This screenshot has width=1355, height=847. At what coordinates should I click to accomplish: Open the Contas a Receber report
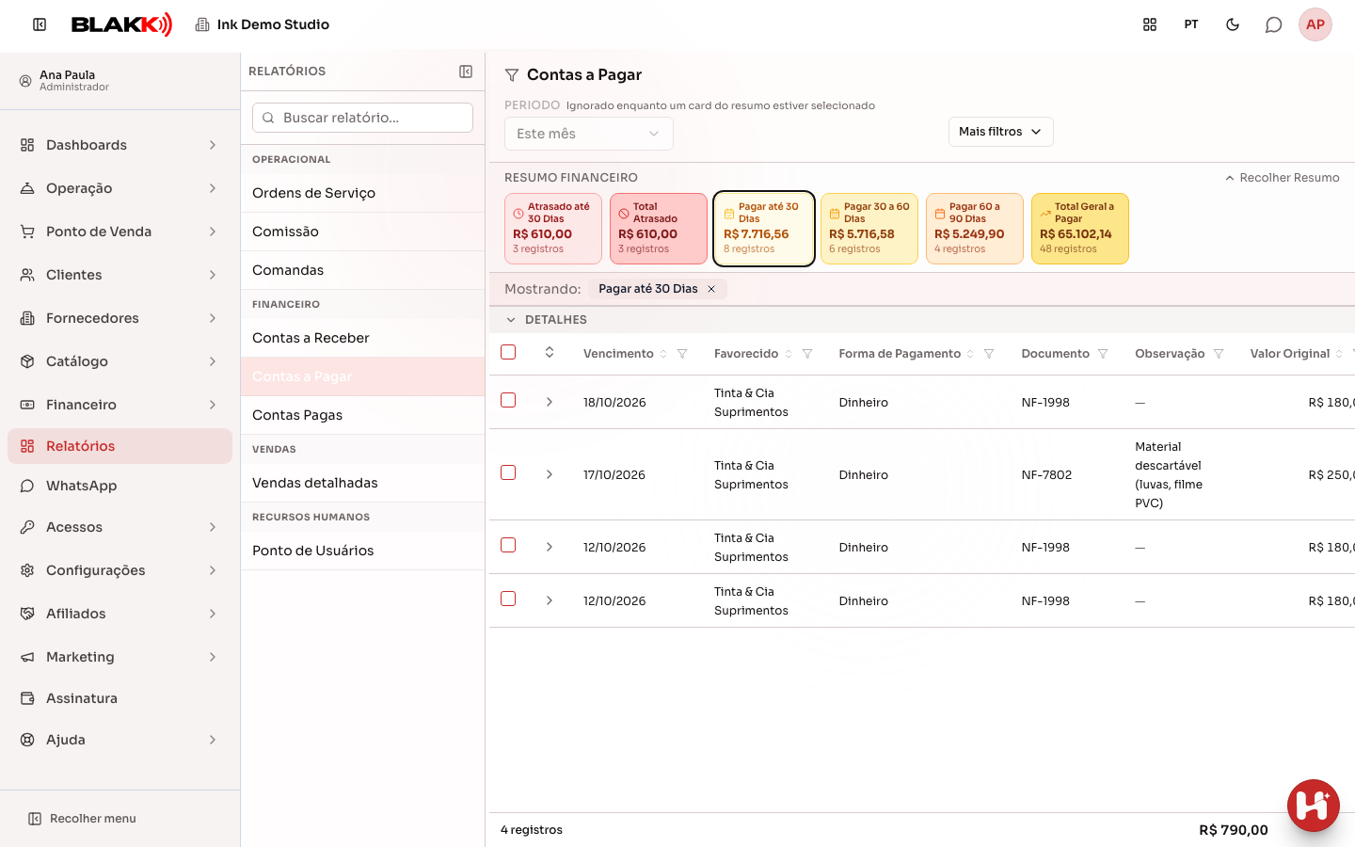tap(362, 338)
